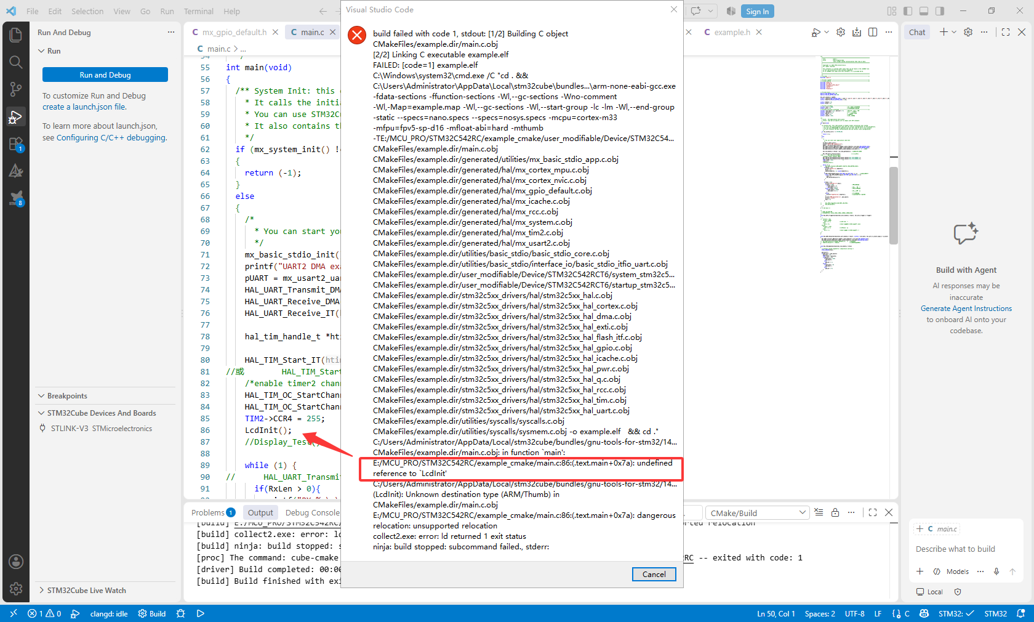Collapse STM32Cube Devices And Boards section
The width and height of the screenshot is (1034, 622).
coord(97,413)
